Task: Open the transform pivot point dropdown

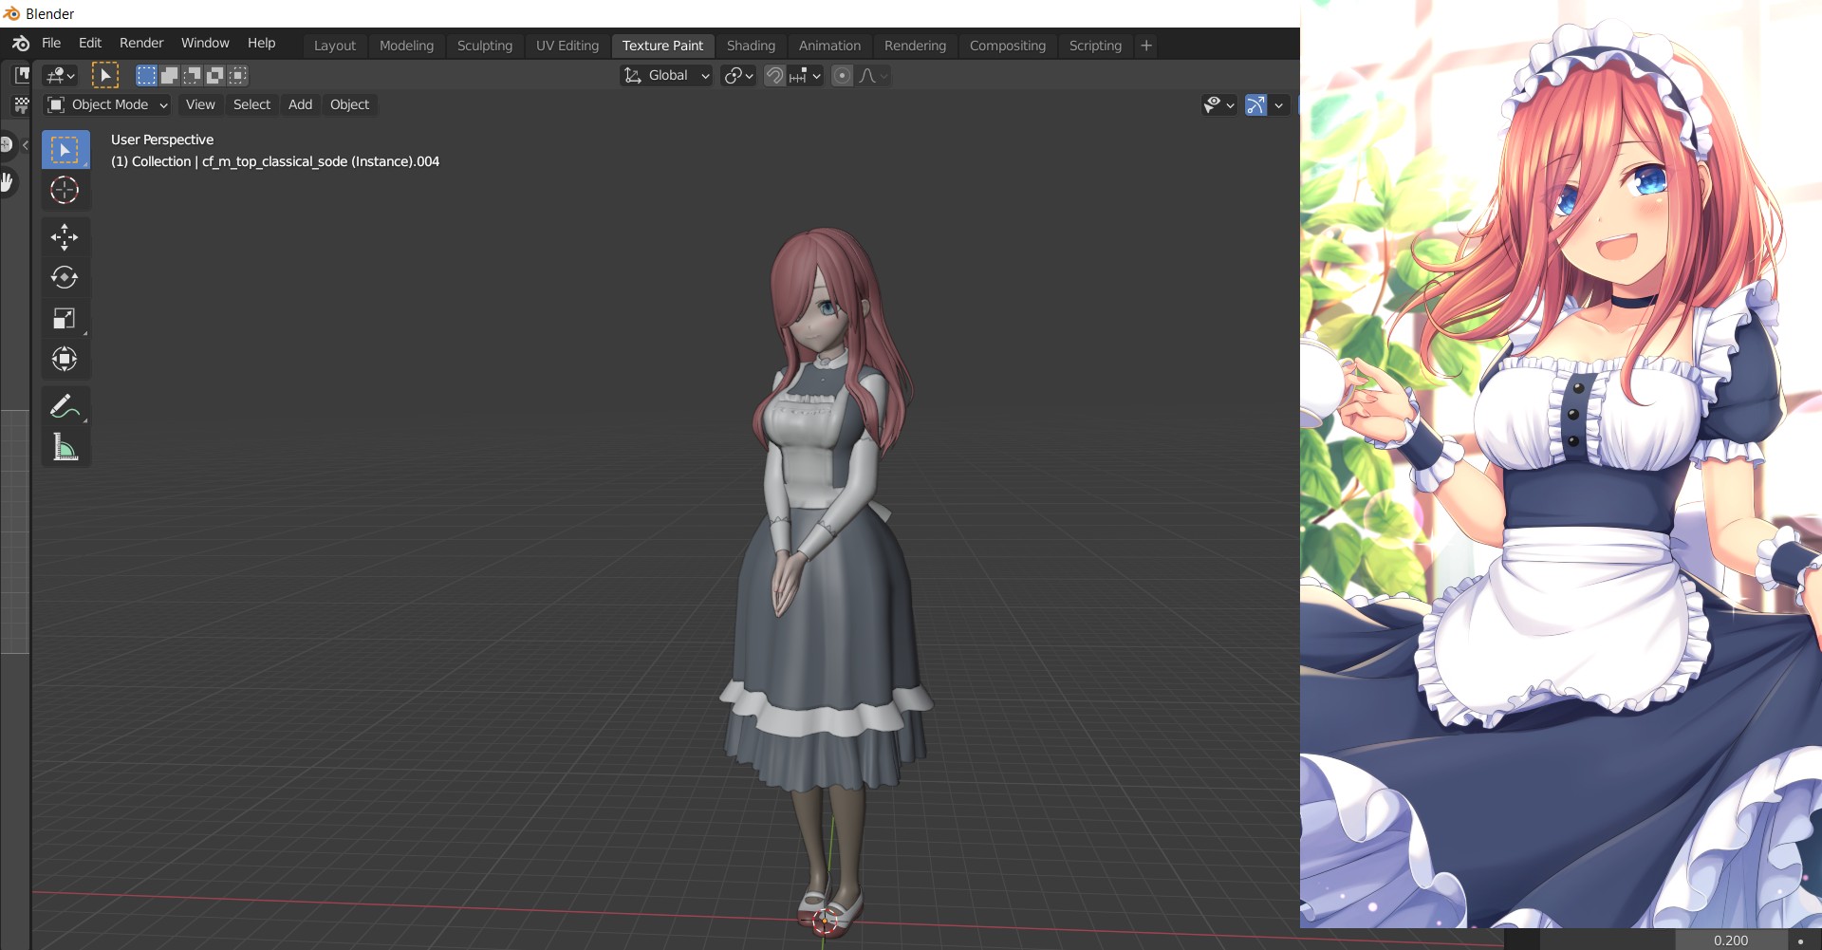Action: pyautogui.click(x=738, y=75)
